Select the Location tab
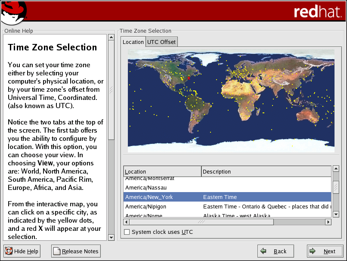 pyautogui.click(x=133, y=42)
